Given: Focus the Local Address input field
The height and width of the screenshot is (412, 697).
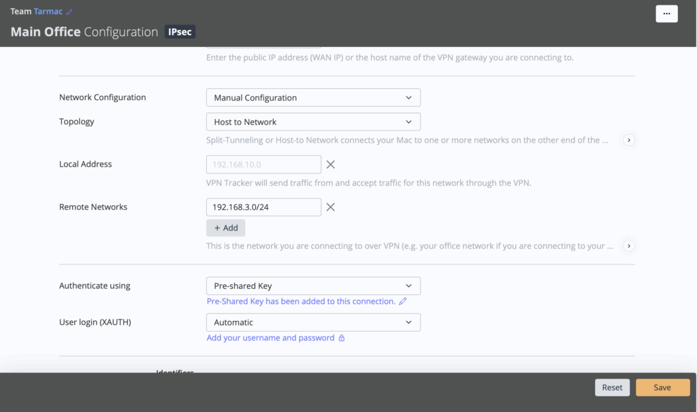Looking at the screenshot, I should 263,165.
